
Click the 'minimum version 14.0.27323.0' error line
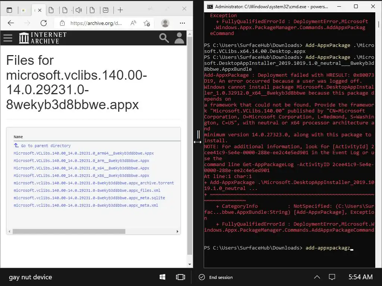[x=288, y=135]
